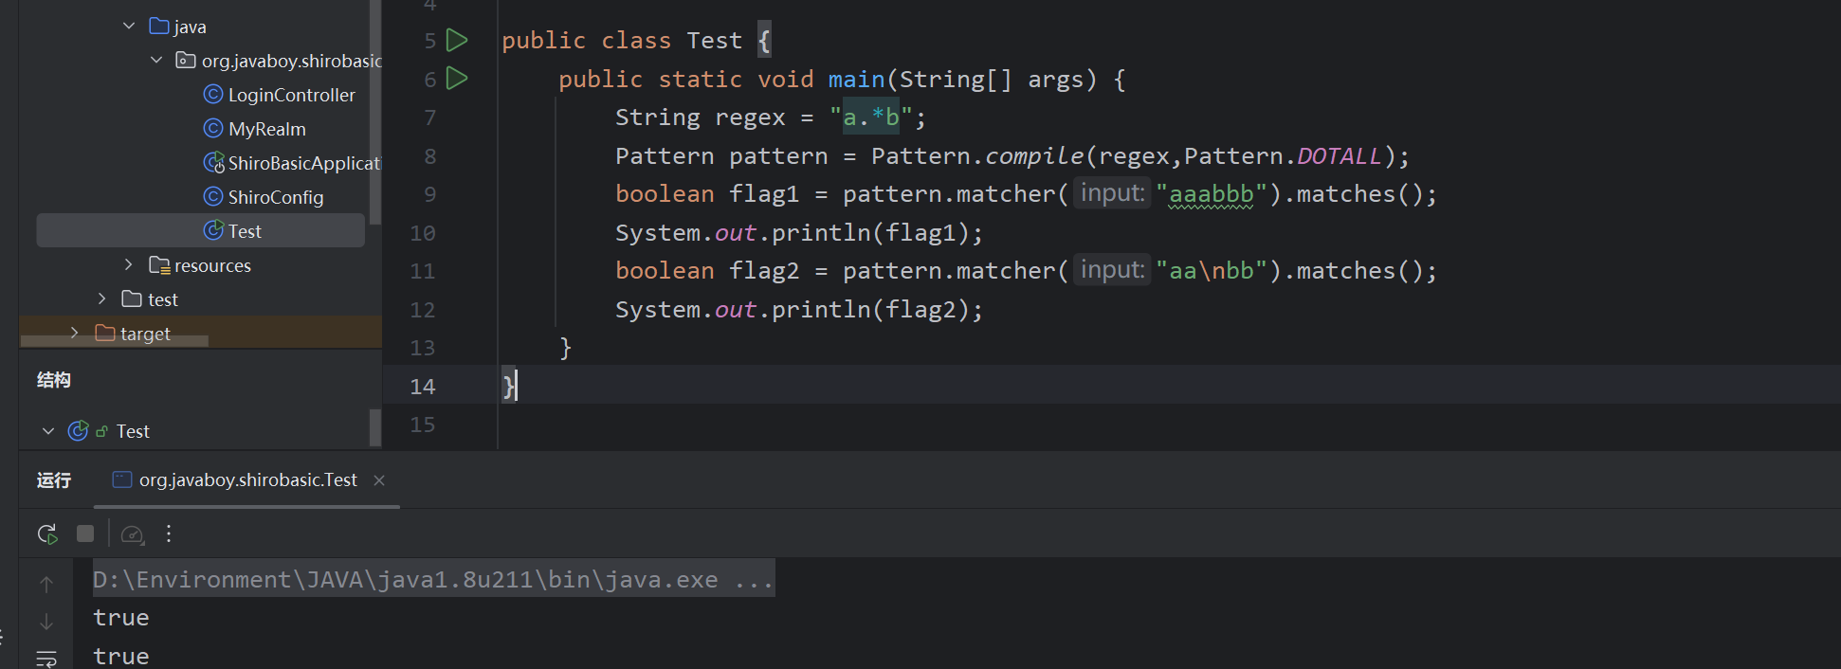Click first true output line
Screen dimensions: 1841x669
pyautogui.click(x=121, y=618)
